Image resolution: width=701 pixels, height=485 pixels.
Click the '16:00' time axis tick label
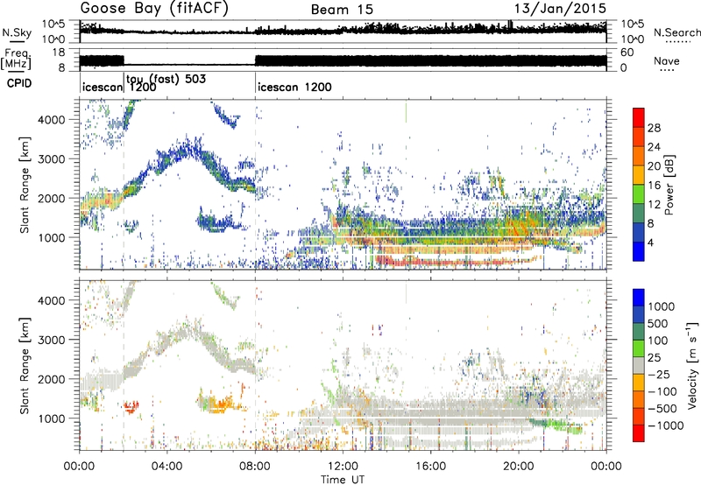(x=431, y=467)
